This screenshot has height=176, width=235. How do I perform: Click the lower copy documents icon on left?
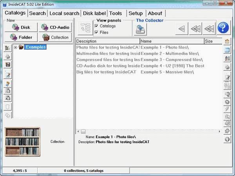(7, 98)
